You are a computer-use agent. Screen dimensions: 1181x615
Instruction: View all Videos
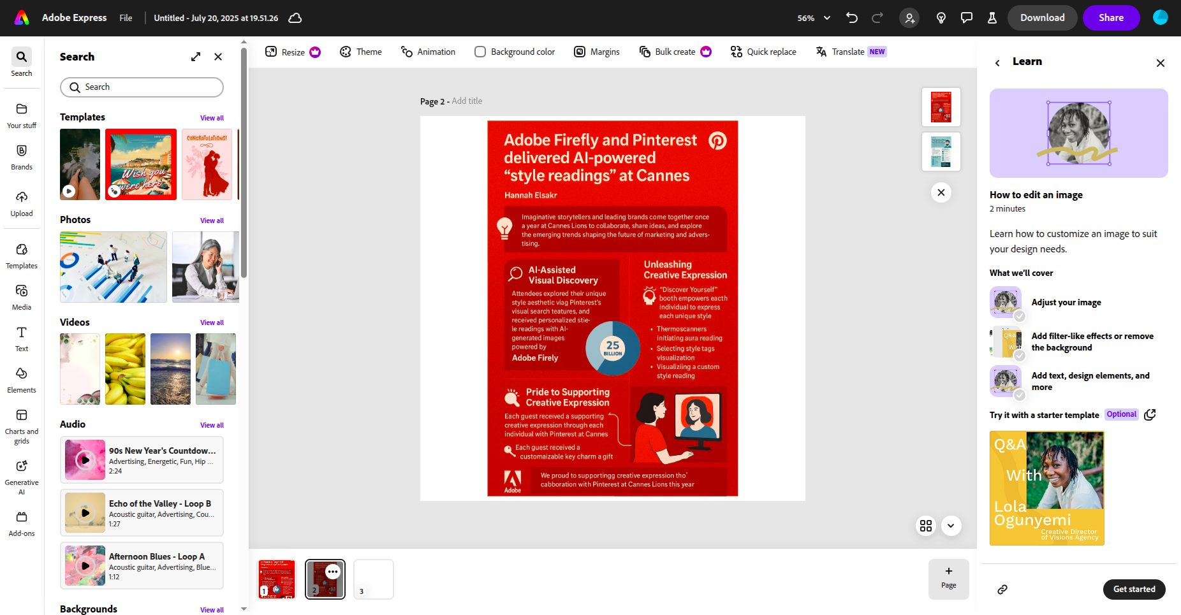(212, 322)
